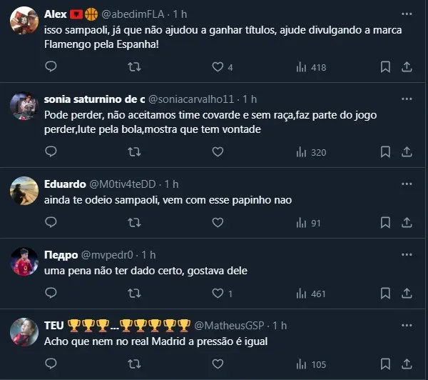Open more options on sonia saturnino's tweet

click(407, 99)
